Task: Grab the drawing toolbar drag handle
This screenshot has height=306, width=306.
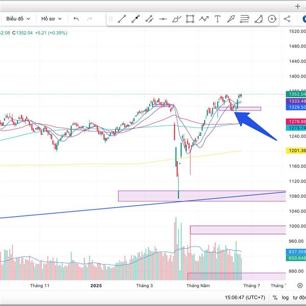Action: [111, 19]
